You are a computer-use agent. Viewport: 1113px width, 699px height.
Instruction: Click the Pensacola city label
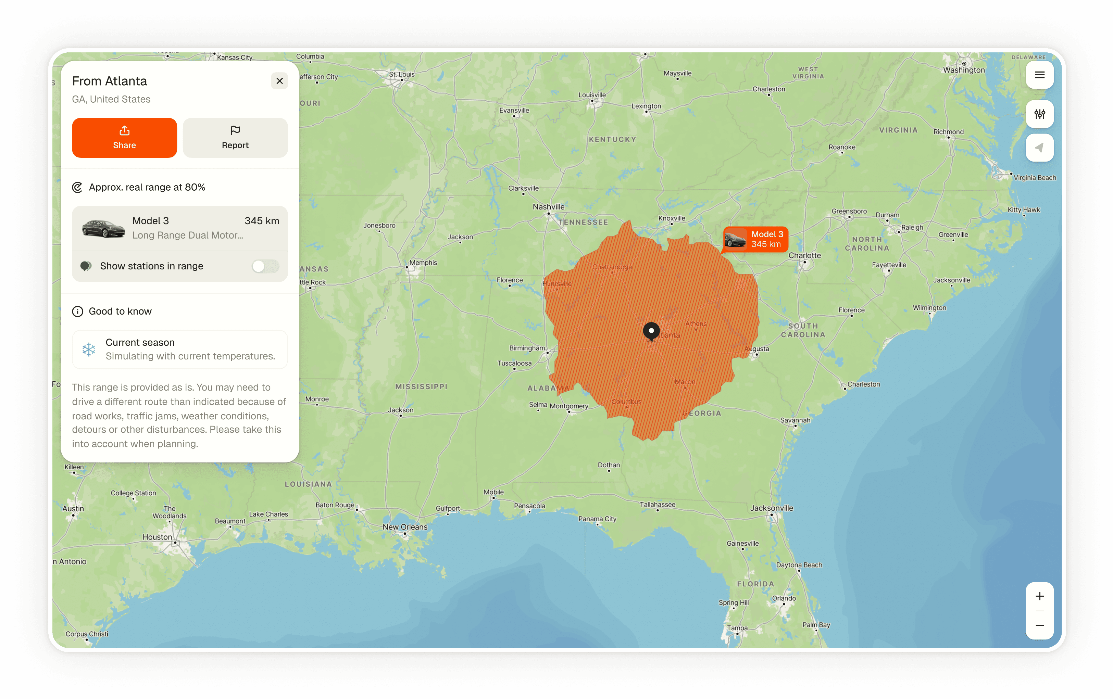click(529, 506)
